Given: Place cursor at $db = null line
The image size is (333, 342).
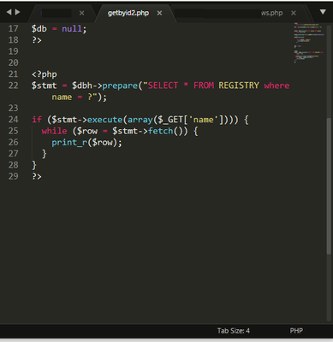Looking at the screenshot, I should [x=59, y=29].
